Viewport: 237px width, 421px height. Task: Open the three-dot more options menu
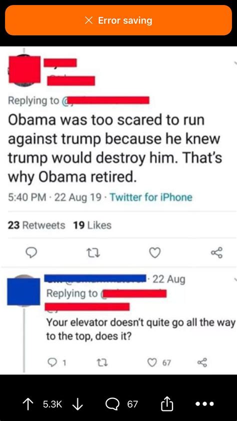tap(204, 404)
